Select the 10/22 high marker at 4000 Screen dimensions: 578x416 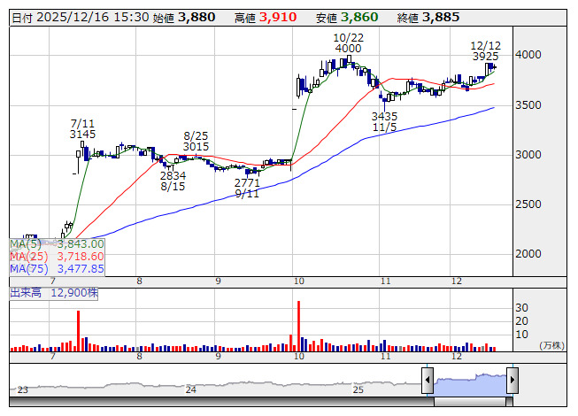pyautogui.click(x=348, y=49)
